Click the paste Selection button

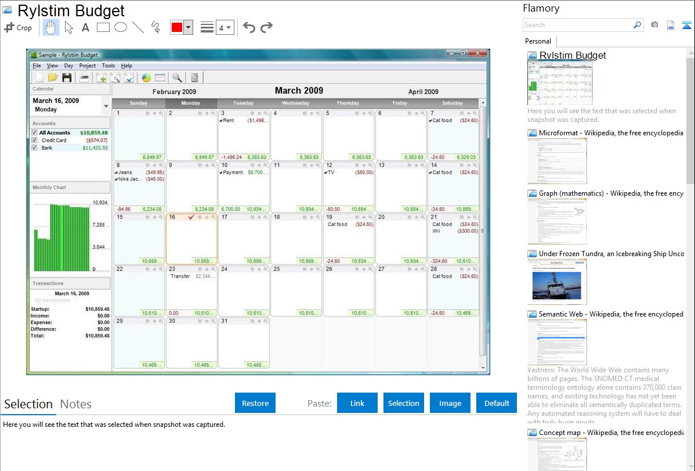coord(404,403)
